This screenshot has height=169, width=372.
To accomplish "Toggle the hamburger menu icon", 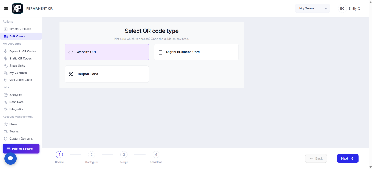I will 6,9.
